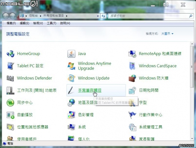The width and height of the screenshot is (196, 148).
Task: Click the pen and touch stylus icon
Action: pos(71,90)
